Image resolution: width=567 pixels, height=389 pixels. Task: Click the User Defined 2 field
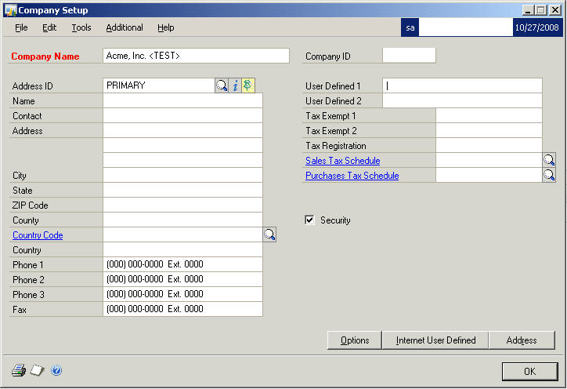(462, 100)
